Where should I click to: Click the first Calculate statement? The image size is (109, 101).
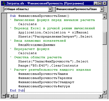coord(27,24)
